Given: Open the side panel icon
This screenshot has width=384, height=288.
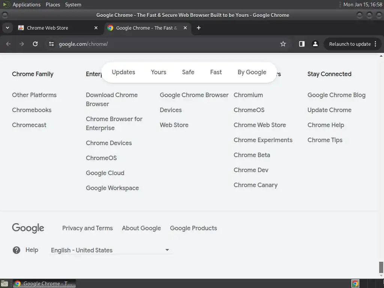Looking at the screenshot, I should (x=302, y=44).
